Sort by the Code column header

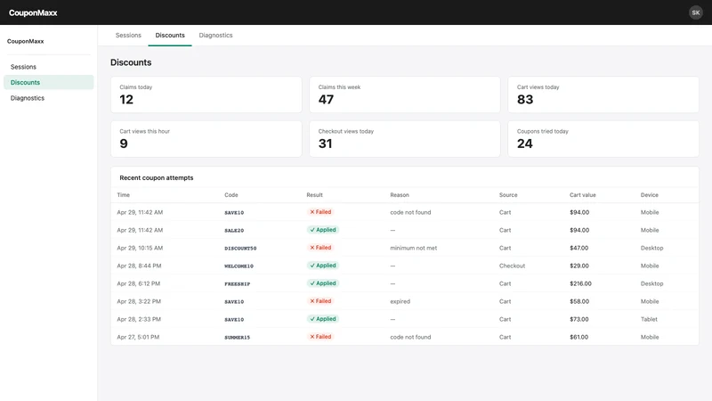pyautogui.click(x=231, y=195)
